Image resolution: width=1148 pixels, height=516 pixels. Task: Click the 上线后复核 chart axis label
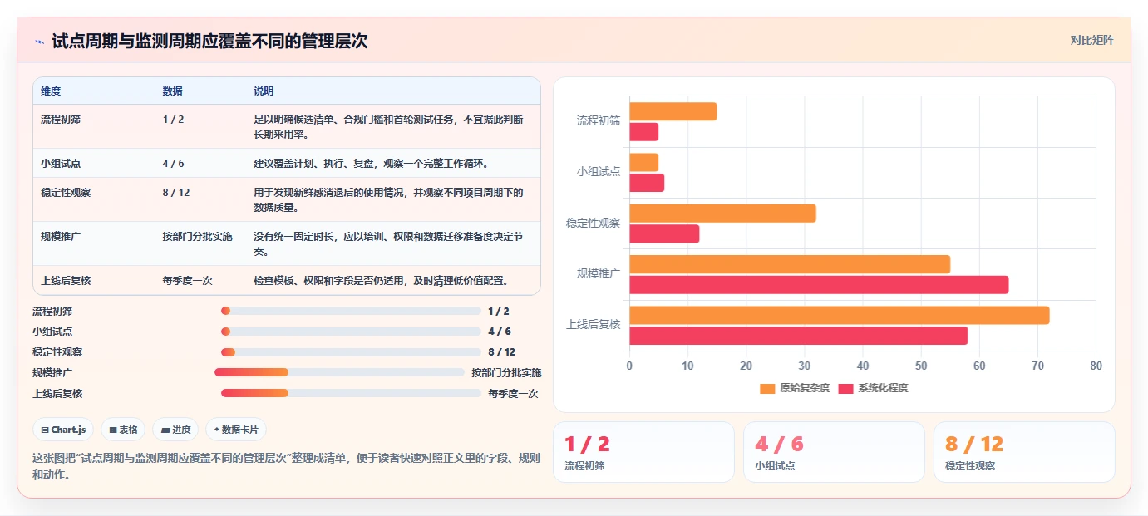[594, 324]
